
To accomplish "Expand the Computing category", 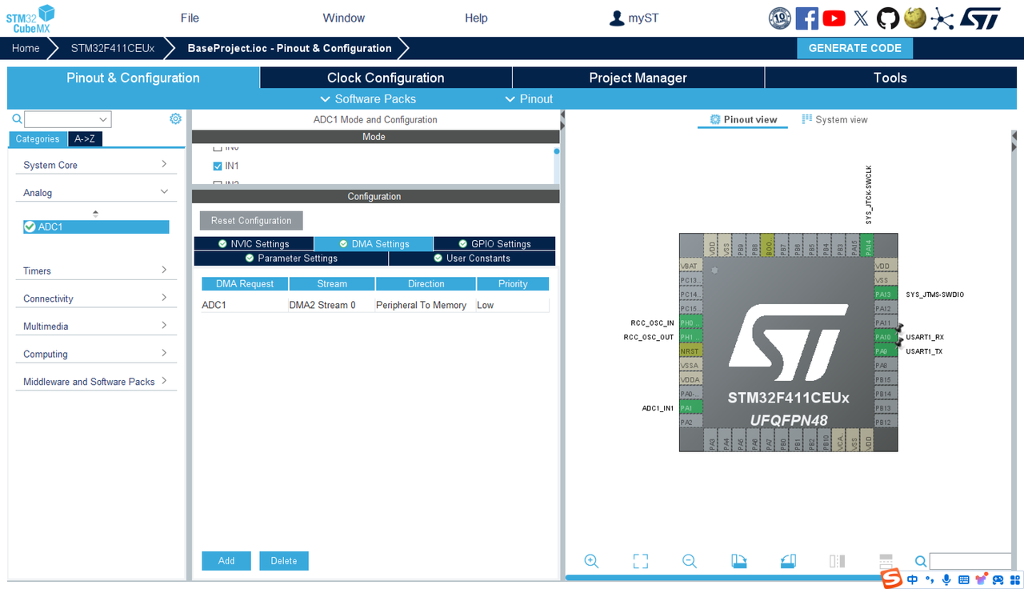I will coord(96,354).
